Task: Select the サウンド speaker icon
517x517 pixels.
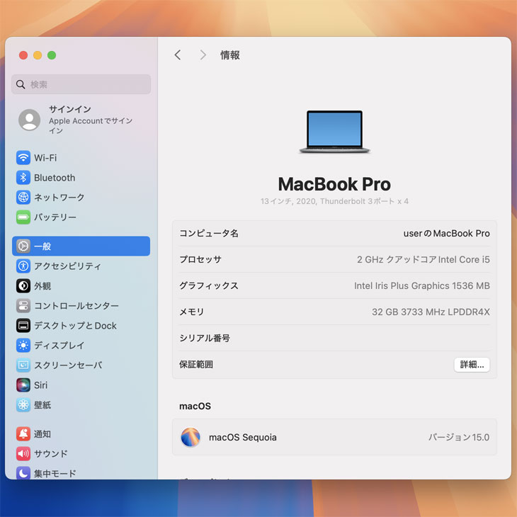Action: coord(23,454)
